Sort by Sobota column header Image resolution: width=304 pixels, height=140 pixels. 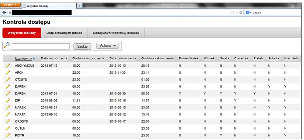coord(274,58)
